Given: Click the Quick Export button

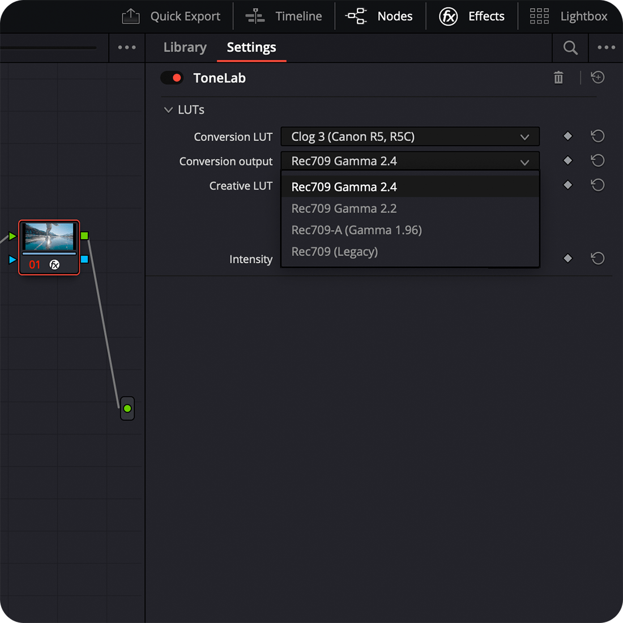Looking at the screenshot, I should (172, 16).
